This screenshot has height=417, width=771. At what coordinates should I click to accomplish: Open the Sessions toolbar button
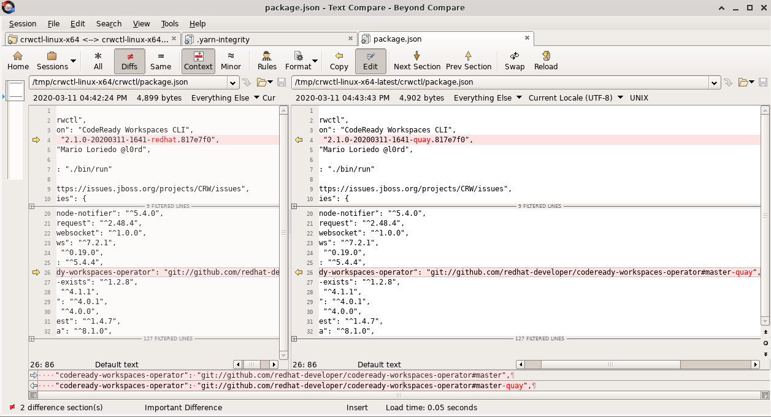tap(52, 61)
